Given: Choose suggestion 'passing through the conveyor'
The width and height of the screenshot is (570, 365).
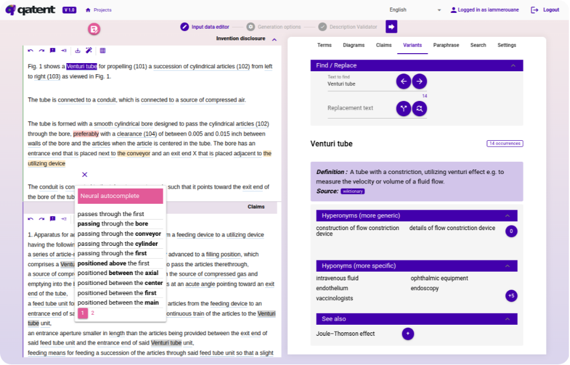Looking at the screenshot, I should (x=119, y=234).
